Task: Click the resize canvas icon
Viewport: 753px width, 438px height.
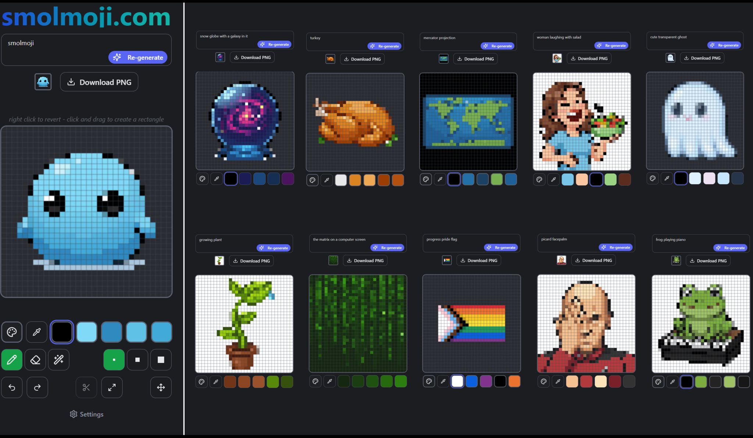Action: click(112, 387)
